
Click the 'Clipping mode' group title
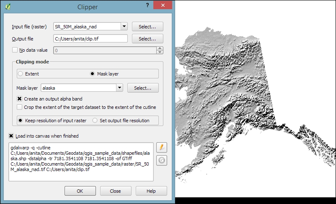point(32,62)
